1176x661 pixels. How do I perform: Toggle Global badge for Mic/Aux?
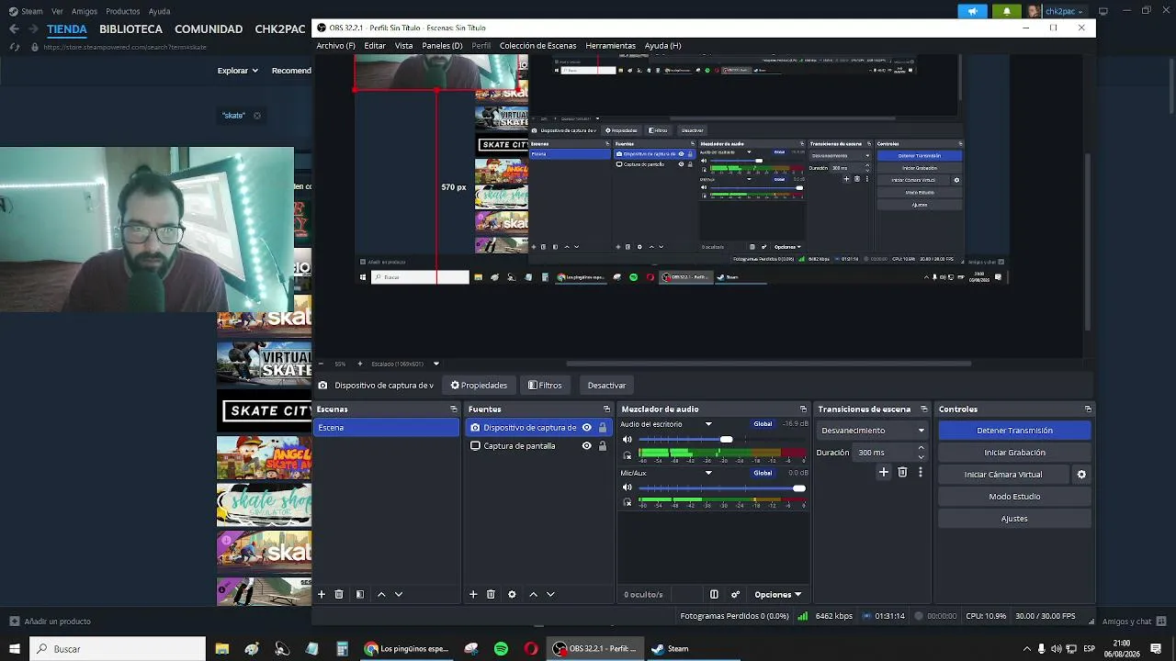(x=763, y=473)
